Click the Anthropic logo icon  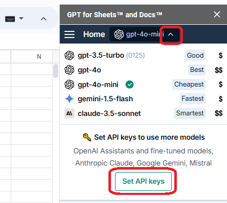69,113
